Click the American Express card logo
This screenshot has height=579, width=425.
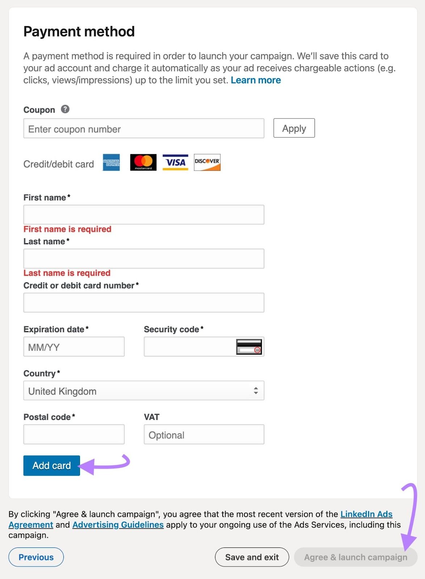[x=111, y=162]
